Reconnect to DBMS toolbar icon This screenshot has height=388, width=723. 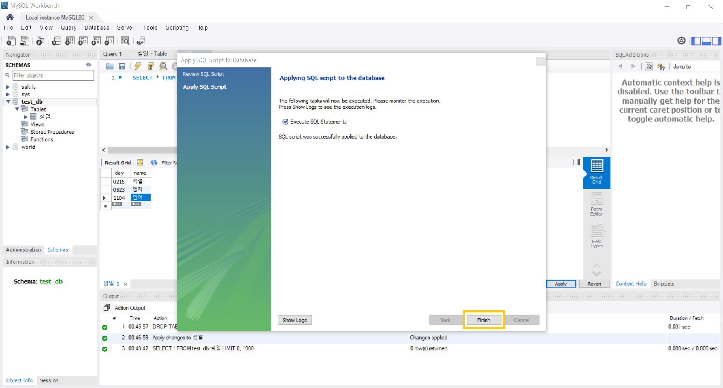pos(141,41)
